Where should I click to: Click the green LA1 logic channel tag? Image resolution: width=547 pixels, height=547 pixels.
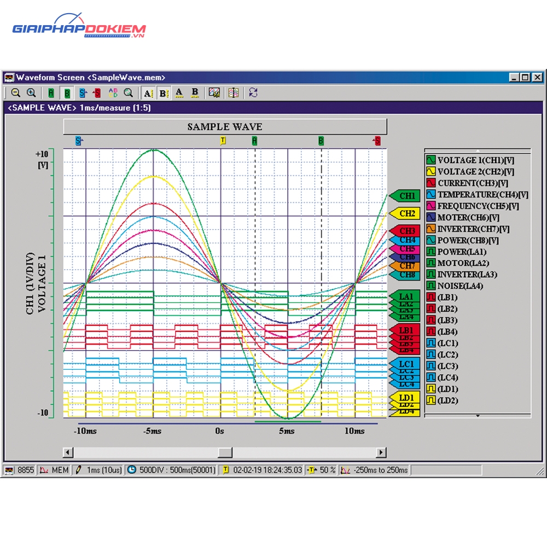coord(405,296)
